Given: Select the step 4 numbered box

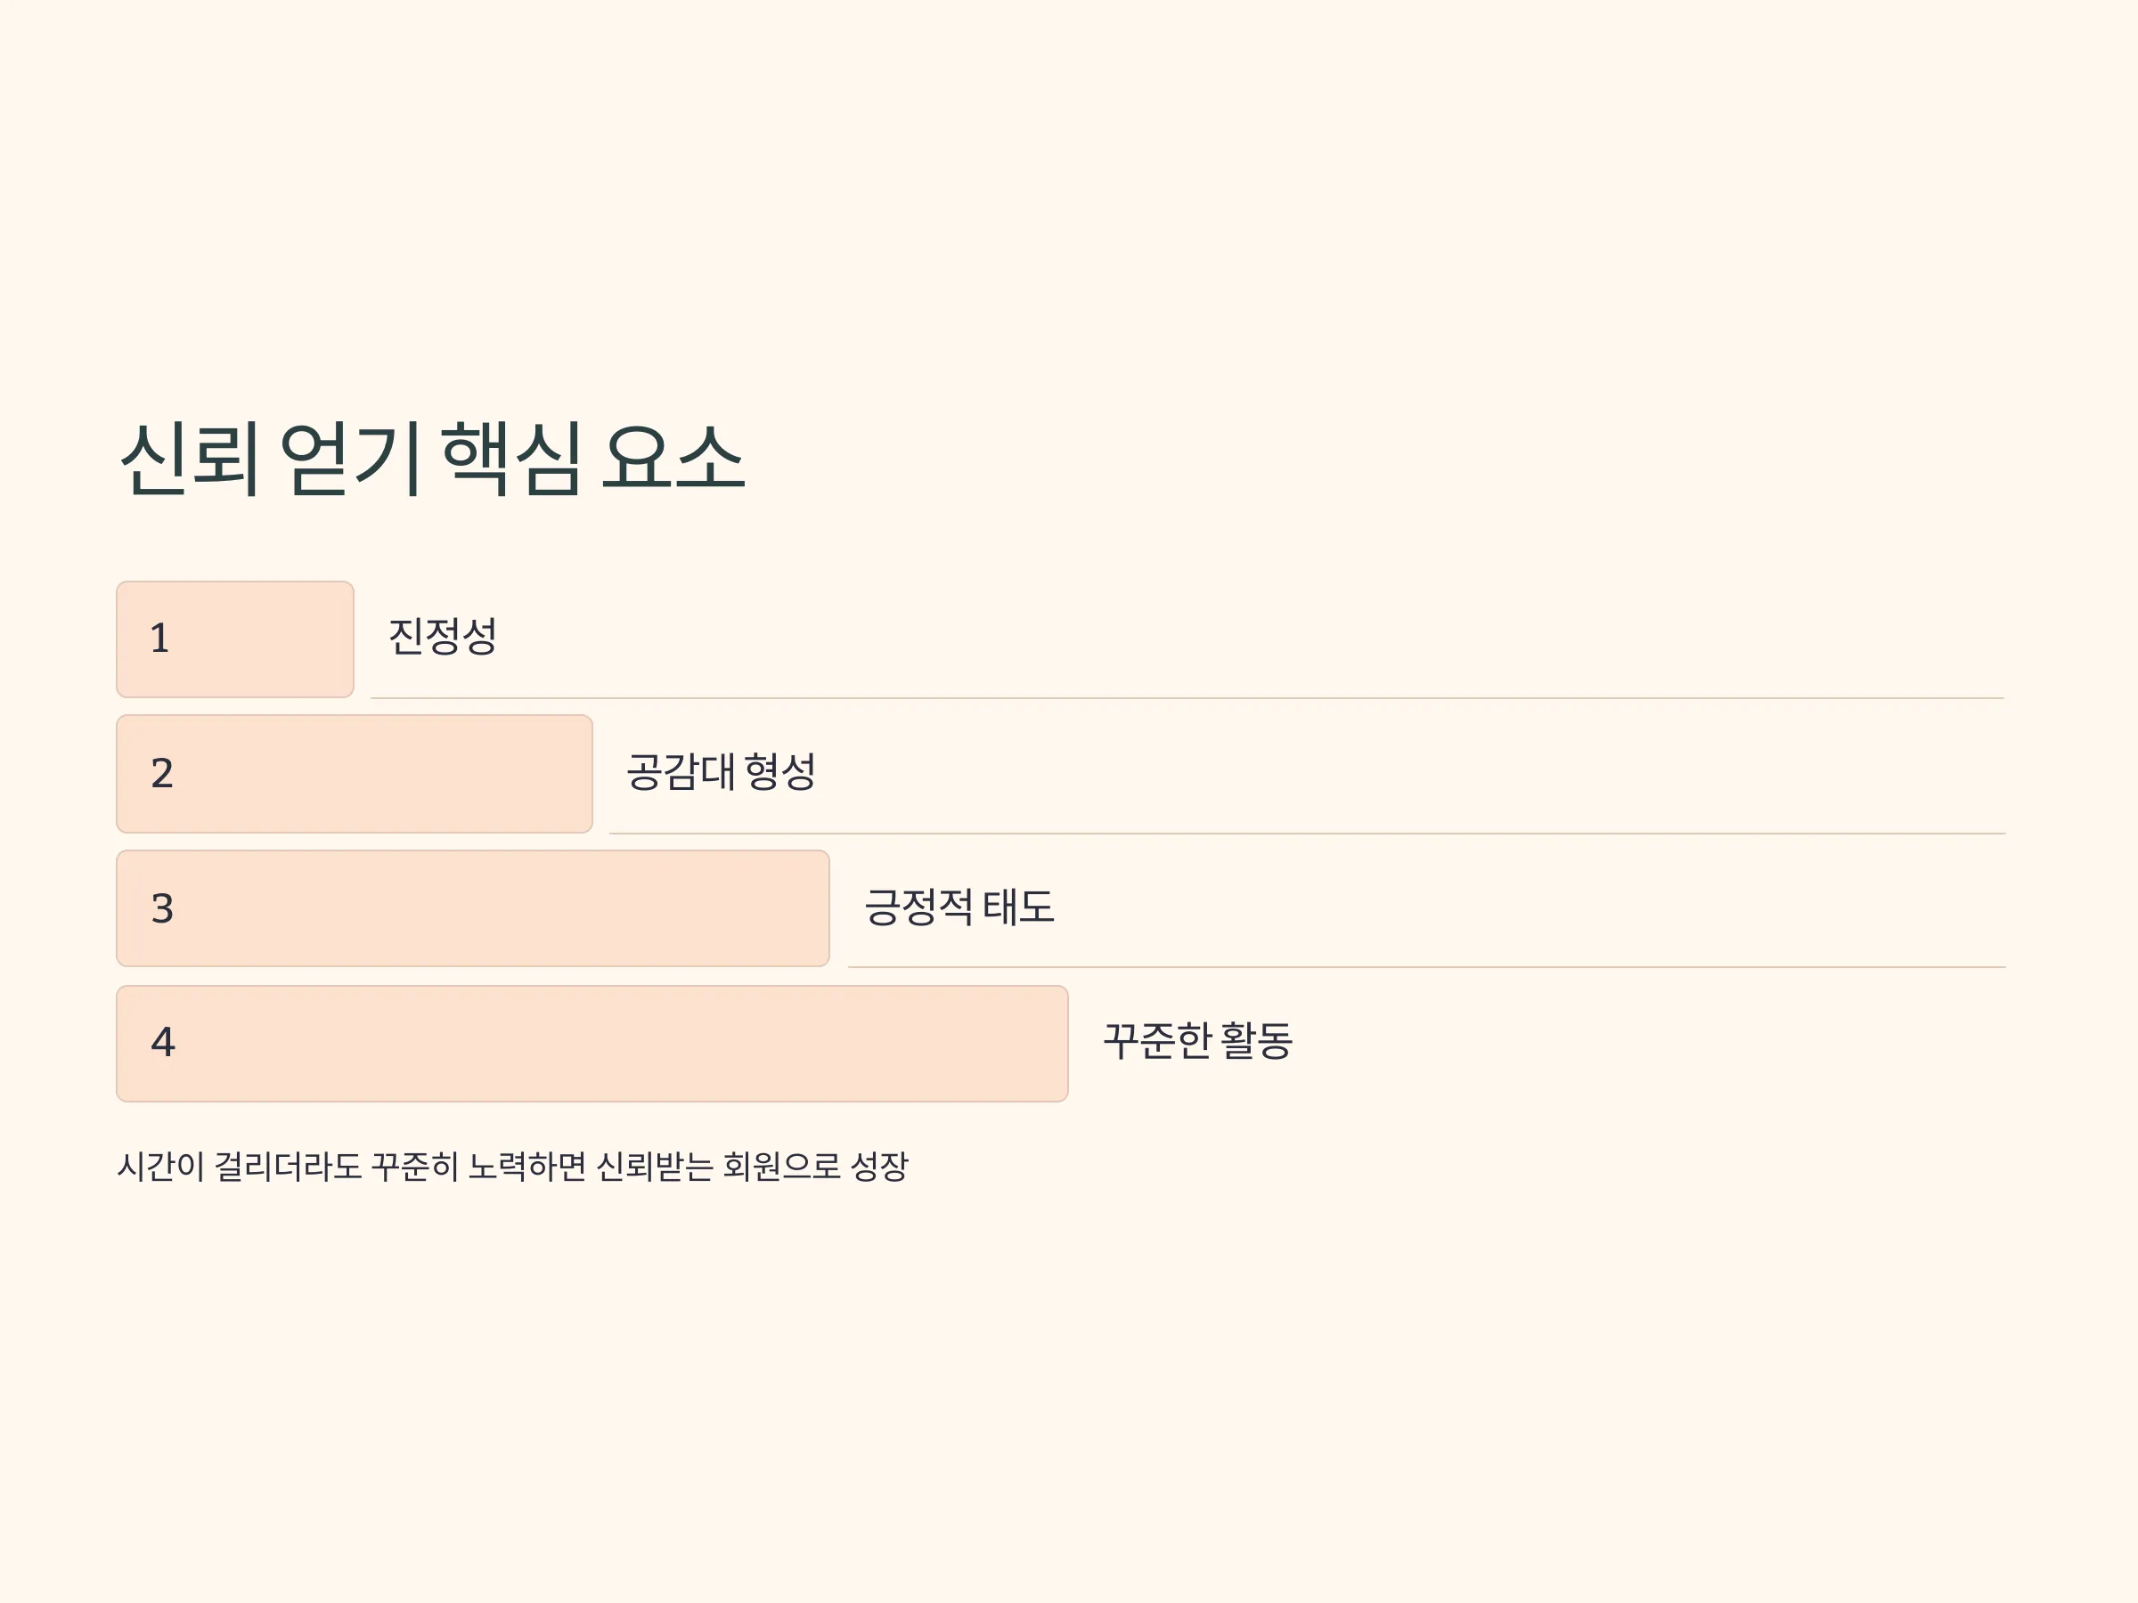Looking at the screenshot, I should (x=592, y=1043).
